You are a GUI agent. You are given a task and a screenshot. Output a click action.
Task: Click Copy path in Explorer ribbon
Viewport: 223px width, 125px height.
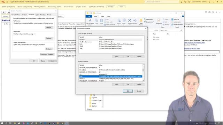coord(108,22)
